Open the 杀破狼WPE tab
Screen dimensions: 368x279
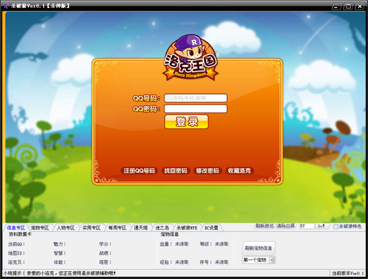[187, 228]
